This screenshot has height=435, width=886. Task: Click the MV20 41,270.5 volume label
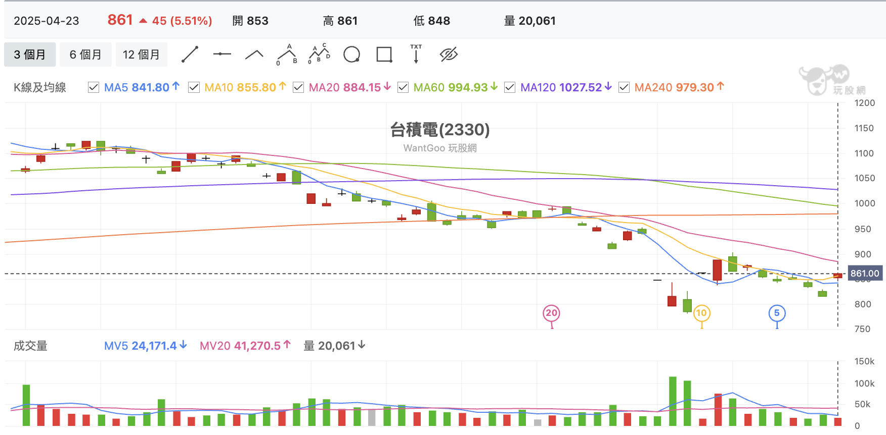point(245,346)
